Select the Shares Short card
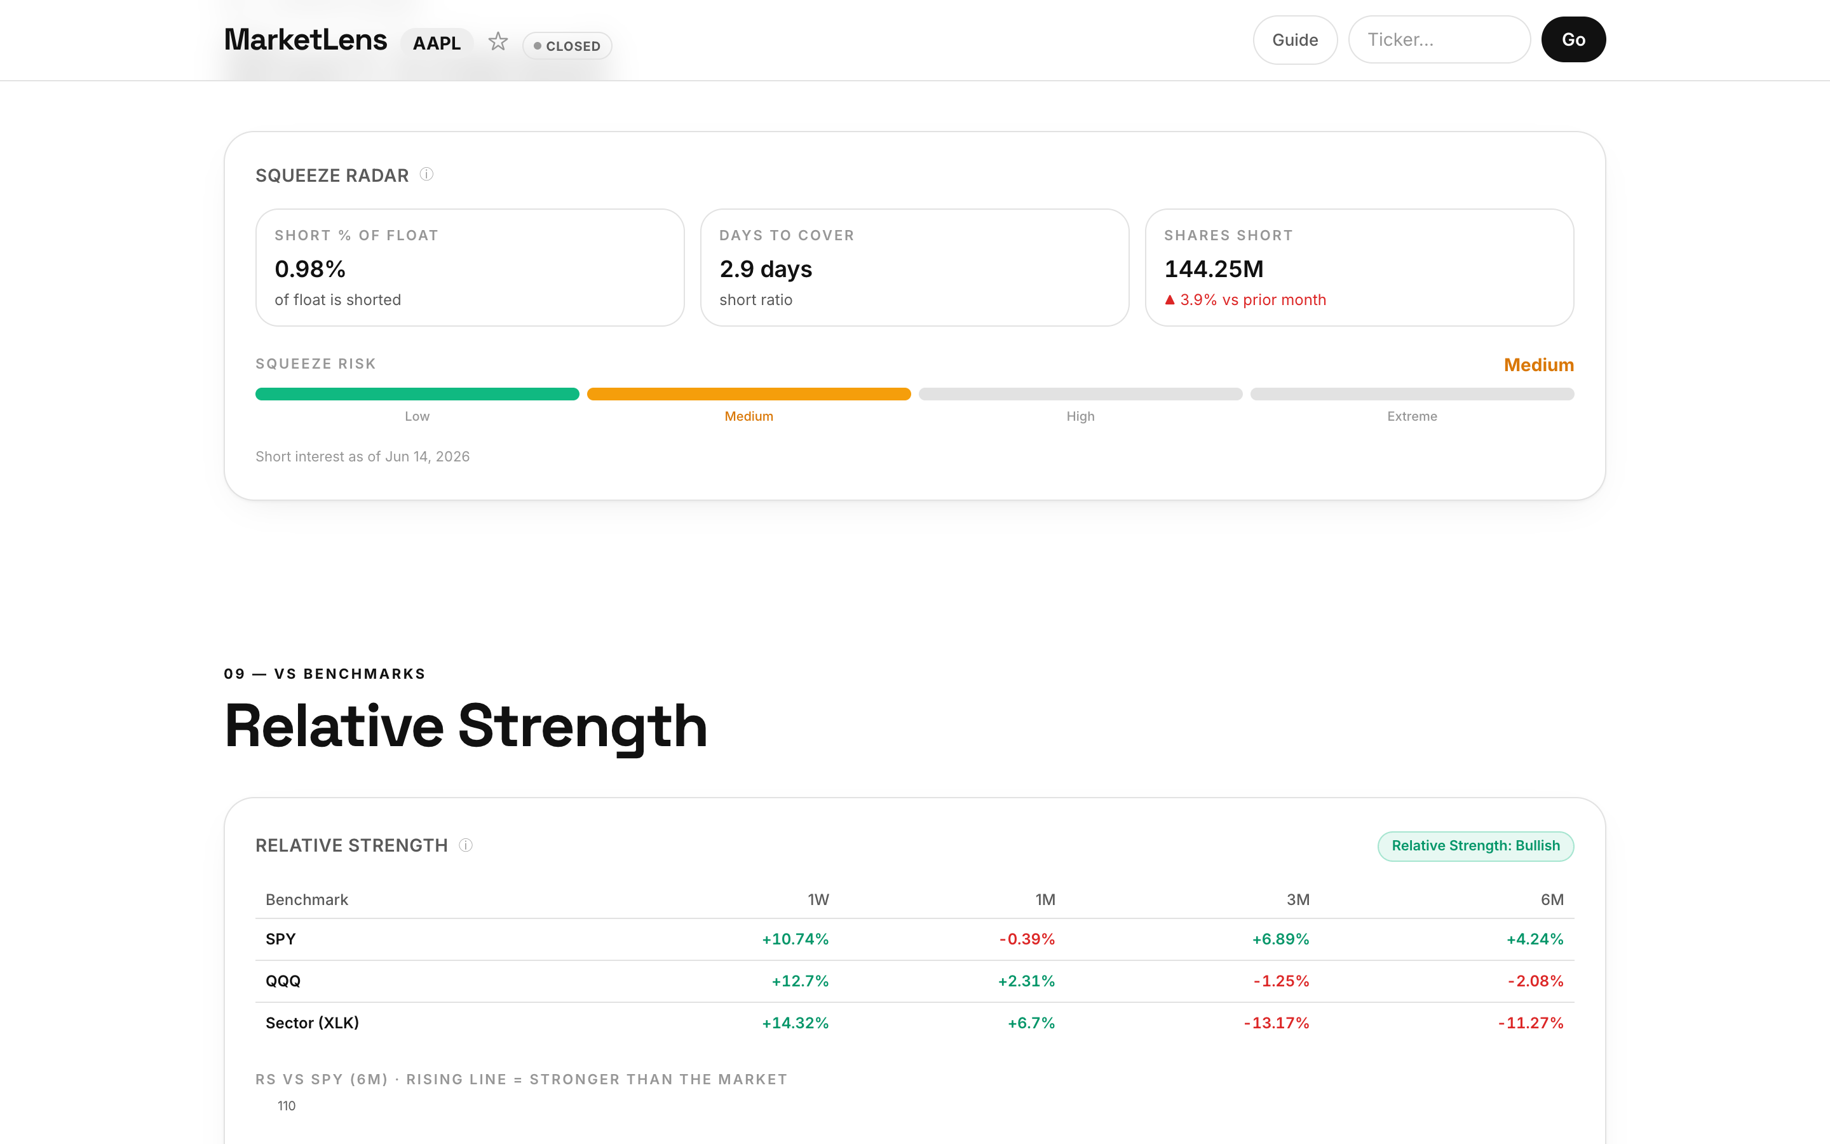Screen dimensions: 1830x1144 coord(1359,268)
